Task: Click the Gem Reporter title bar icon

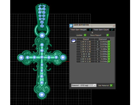Action: point(71,26)
